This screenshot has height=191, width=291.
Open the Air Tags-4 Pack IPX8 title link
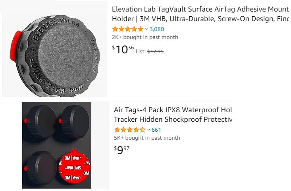pyautogui.click(x=173, y=115)
